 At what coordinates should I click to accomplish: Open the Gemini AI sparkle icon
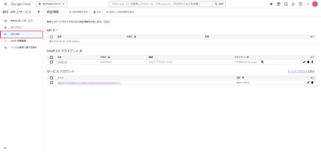point(271,4)
